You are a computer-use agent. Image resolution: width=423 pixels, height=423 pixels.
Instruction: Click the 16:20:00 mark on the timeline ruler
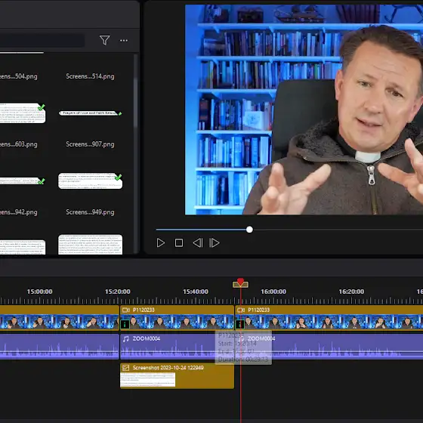(351, 292)
